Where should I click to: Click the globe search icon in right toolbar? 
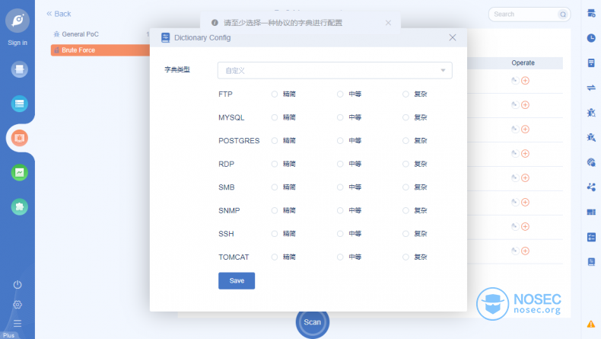(591, 162)
